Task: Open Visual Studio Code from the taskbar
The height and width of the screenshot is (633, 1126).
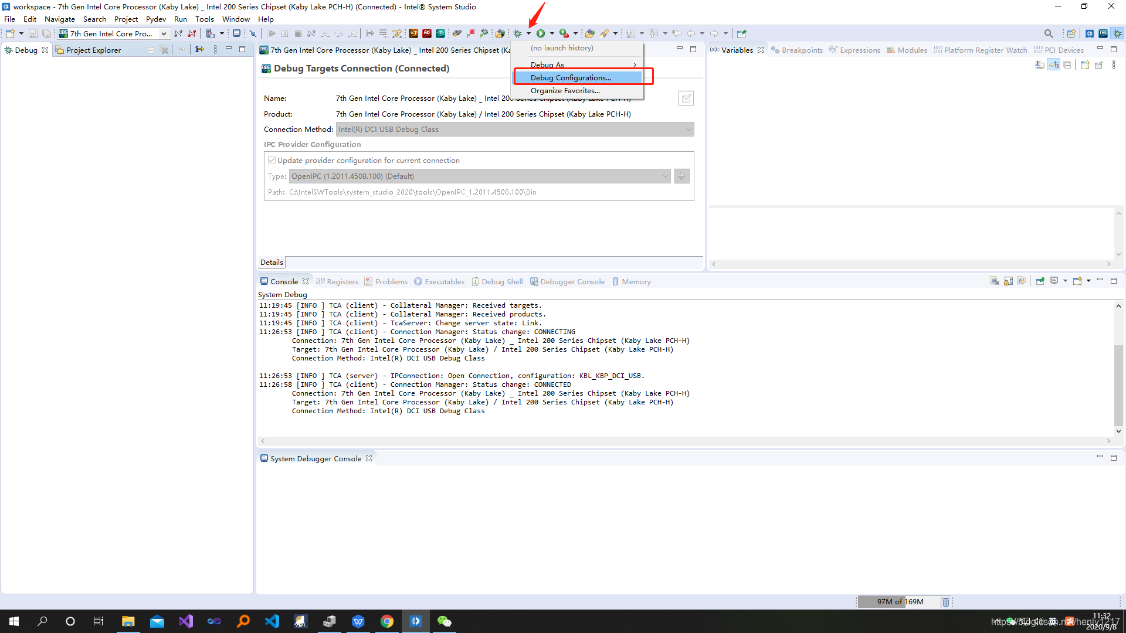Action: pos(272,621)
